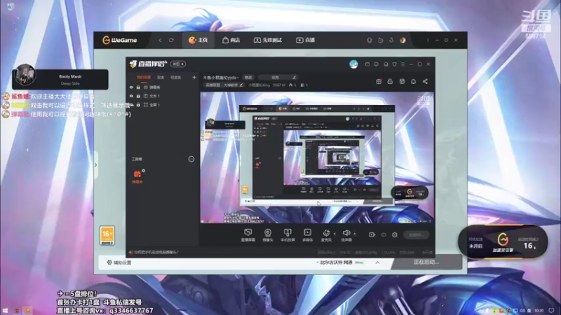The height and width of the screenshot is (315, 561).
Task: Click the stream preview thumbnail
Action: pos(317,157)
